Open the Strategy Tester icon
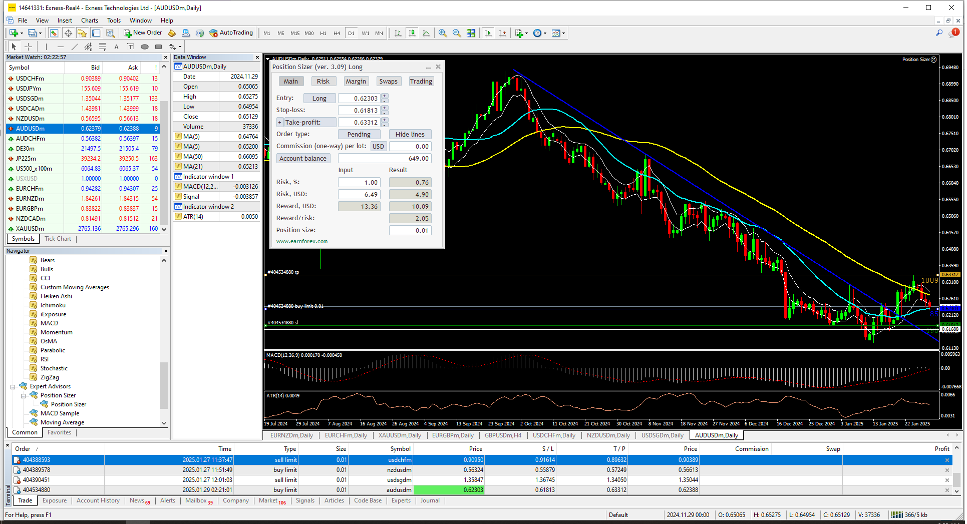The image size is (967, 524). (111, 33)
